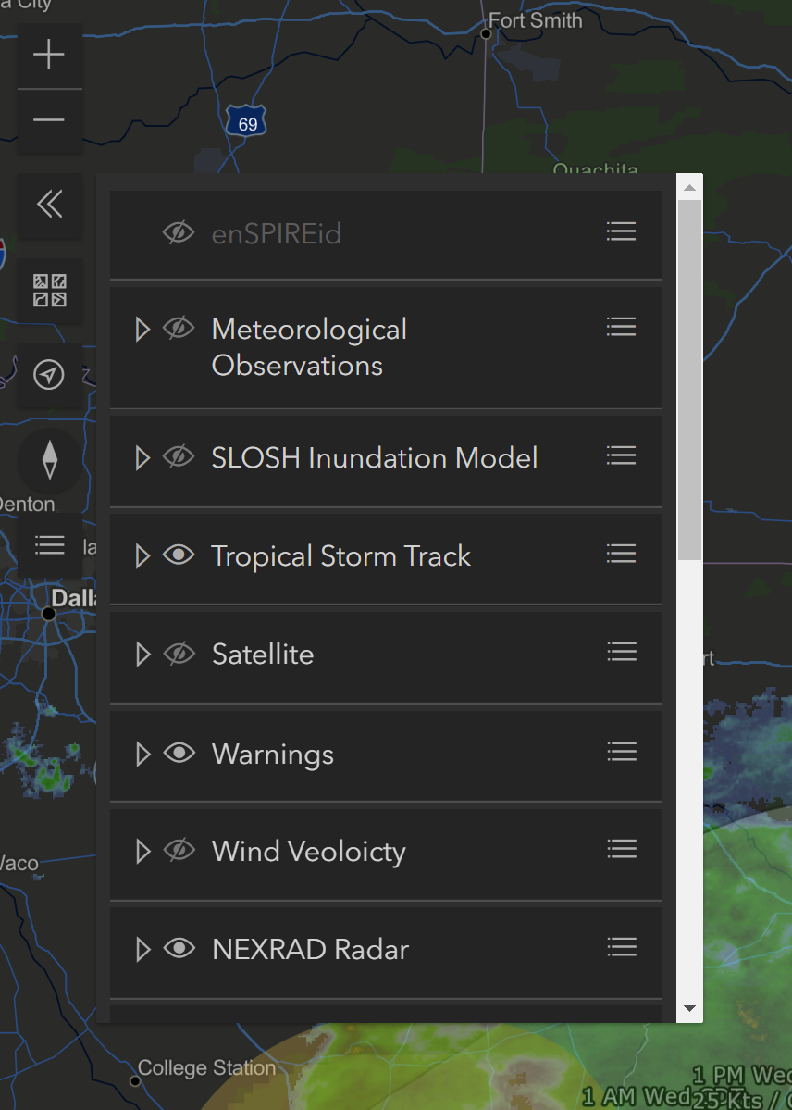
Task: Reset map orientation using the compass icon
Action: click(x=49, y=460)
